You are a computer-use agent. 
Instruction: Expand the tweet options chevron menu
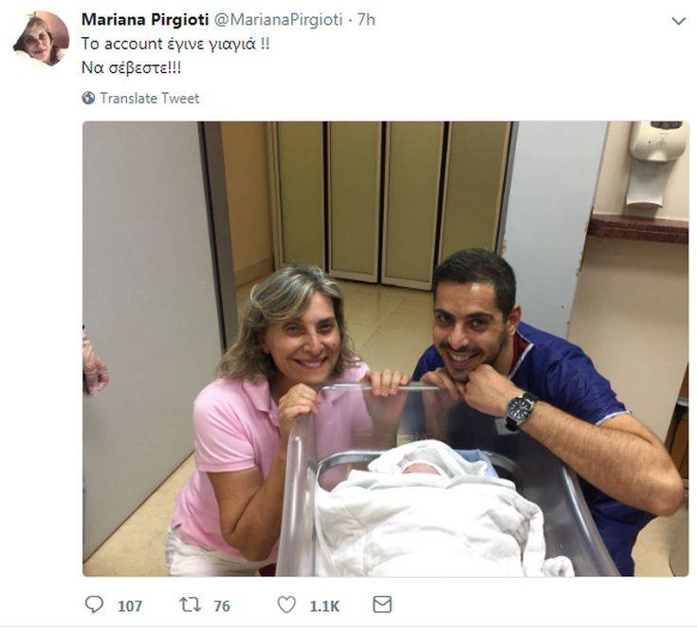pos(678,21)
